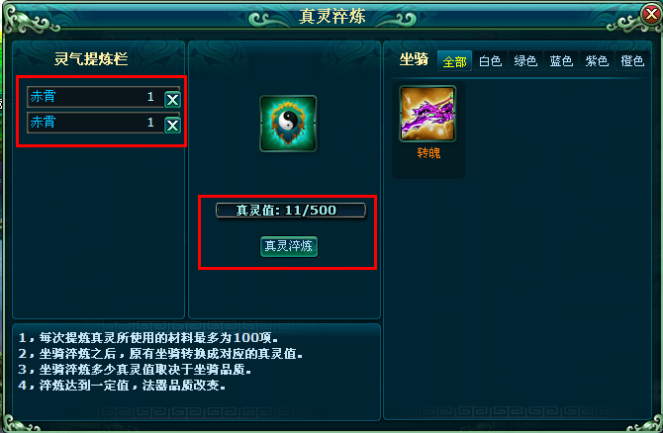Image resolution: width=663 pixels, height=433 pixels.
Task: Show mounts under the 蓝色 tab
Action: [561, 61]
